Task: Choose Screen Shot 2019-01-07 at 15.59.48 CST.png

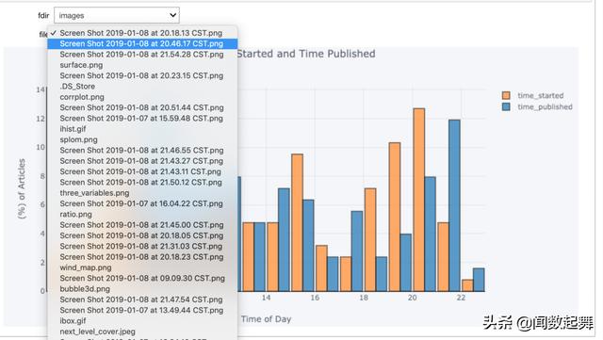Action: (x=142, y=119)
